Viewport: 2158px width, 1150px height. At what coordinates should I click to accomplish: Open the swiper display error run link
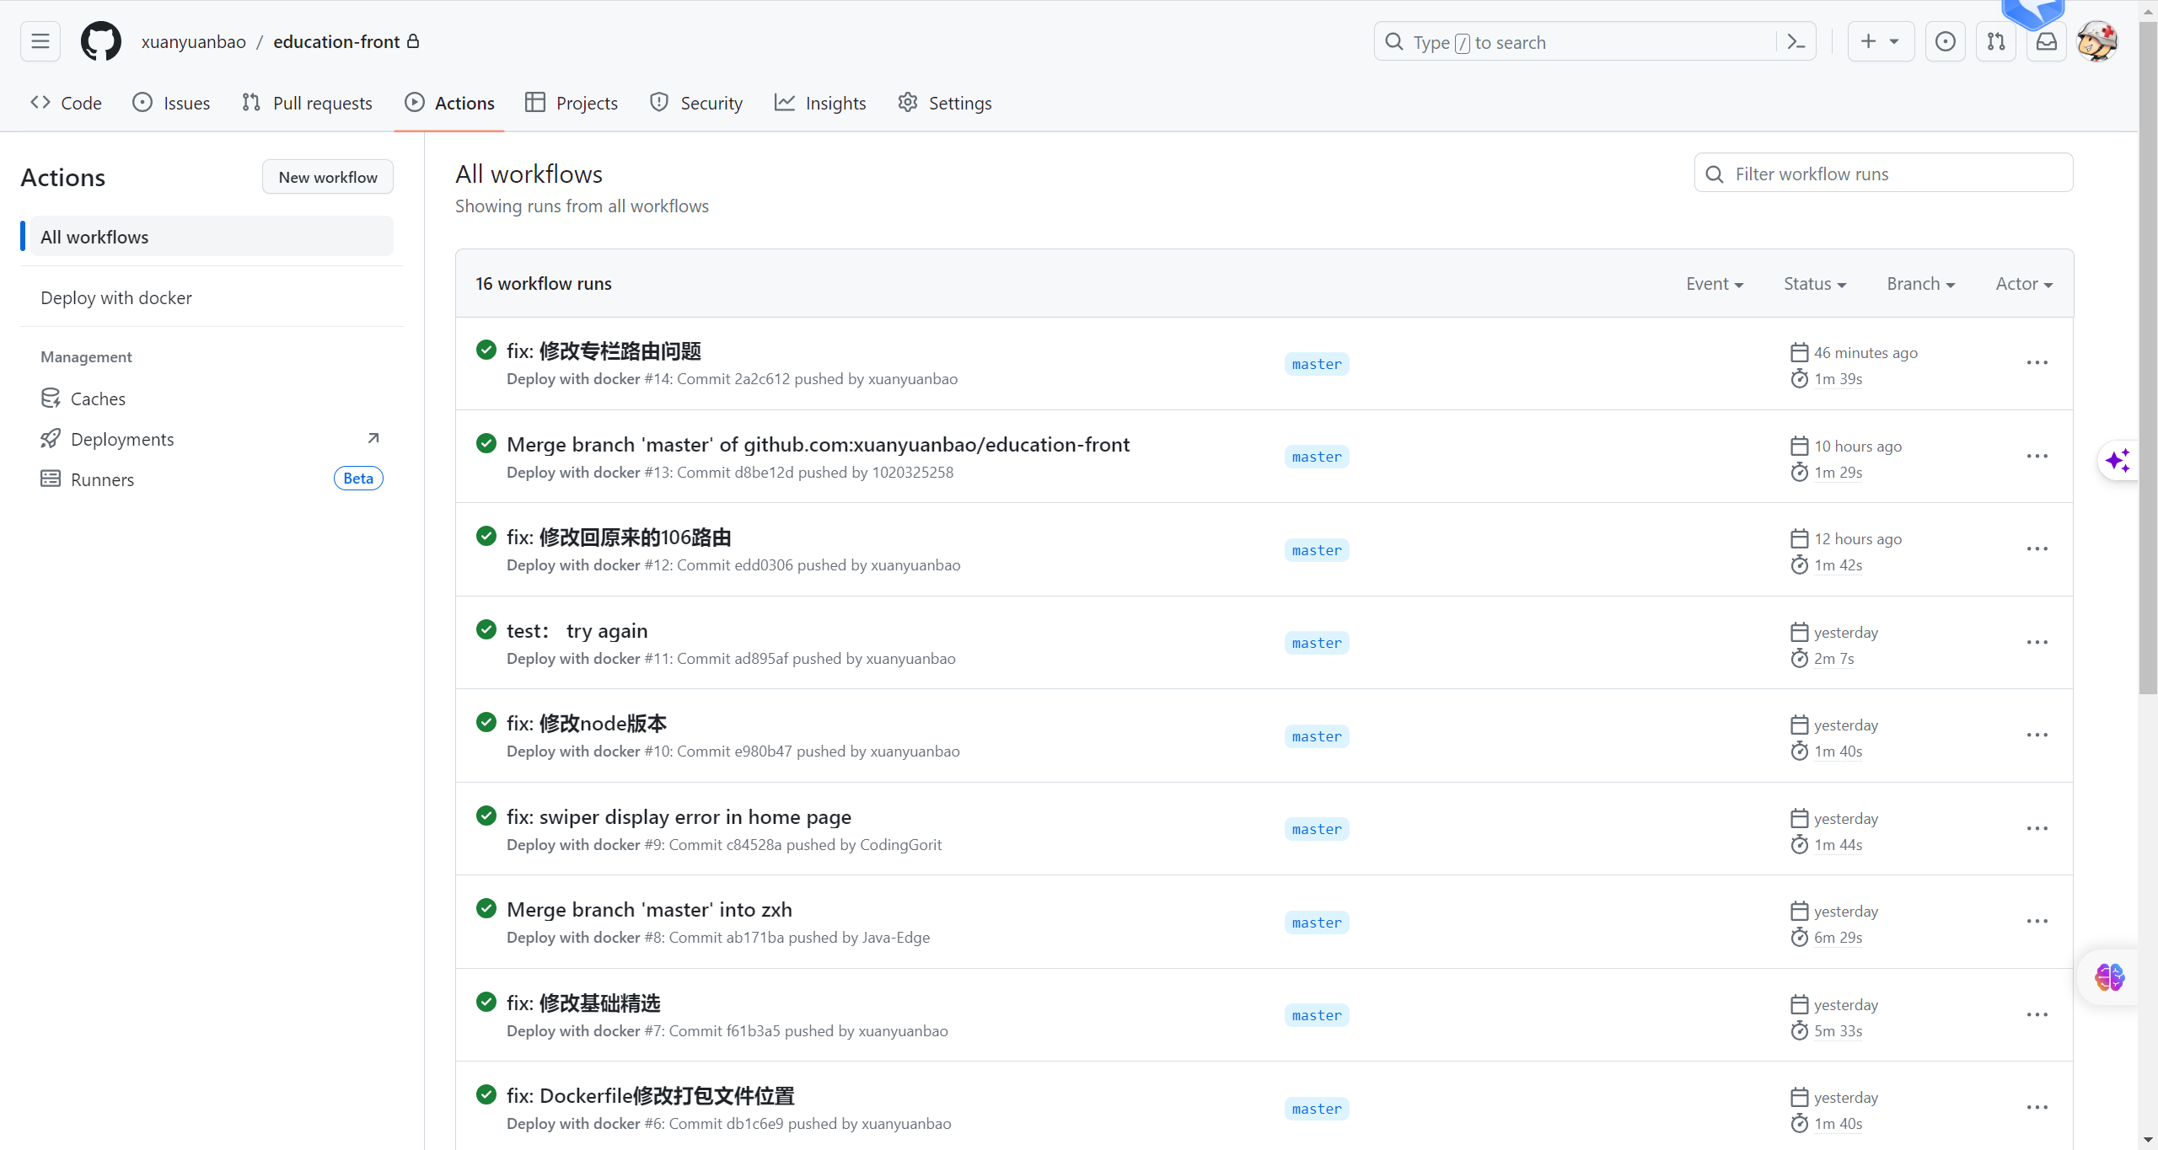click(679, 816)
